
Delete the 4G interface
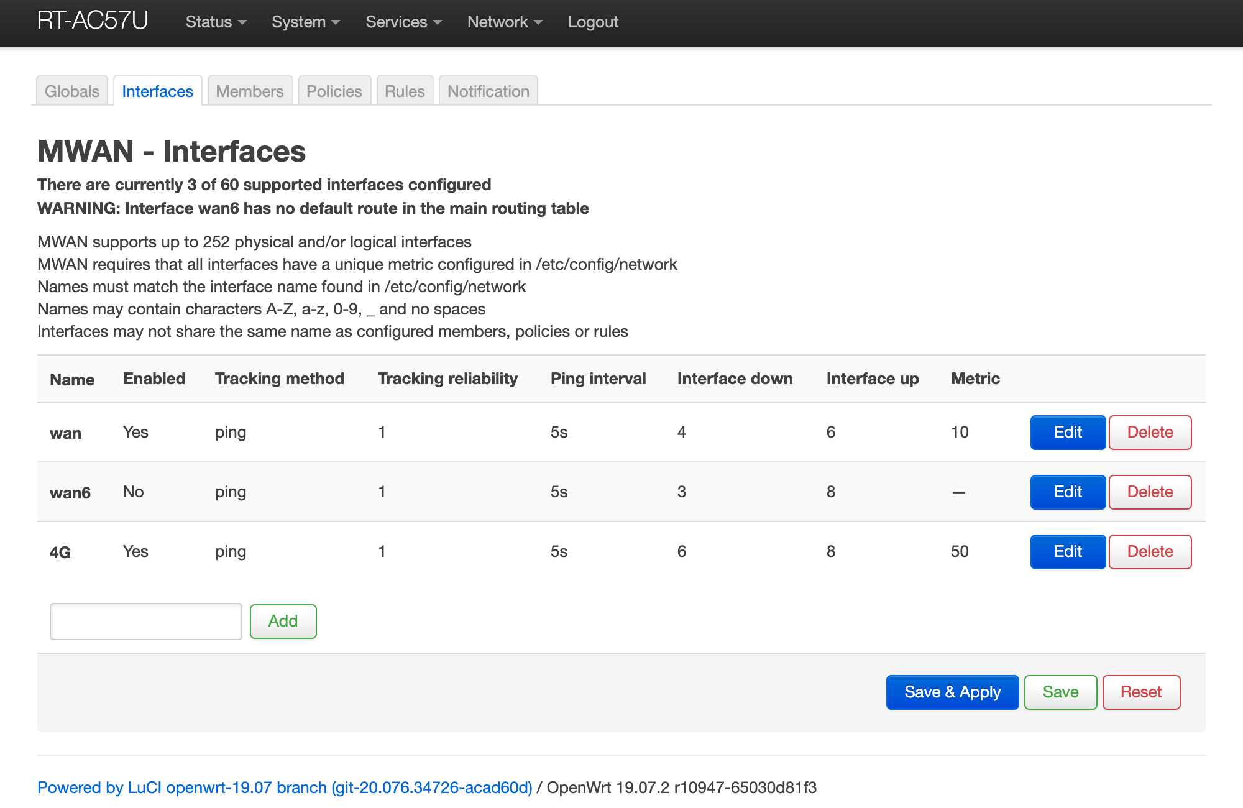[1150, 551]
